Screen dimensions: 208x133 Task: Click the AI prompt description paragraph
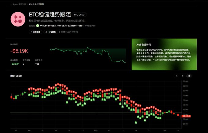point(164,55)
